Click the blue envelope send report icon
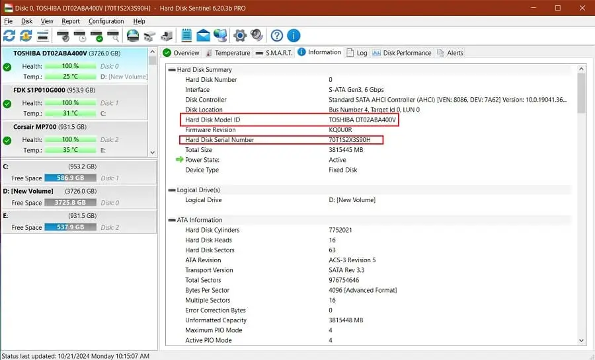The width and height of the screenshot is (595, 360). point(203,36)
